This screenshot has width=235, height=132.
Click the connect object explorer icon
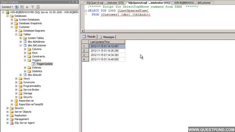click(x=17, y=7)
